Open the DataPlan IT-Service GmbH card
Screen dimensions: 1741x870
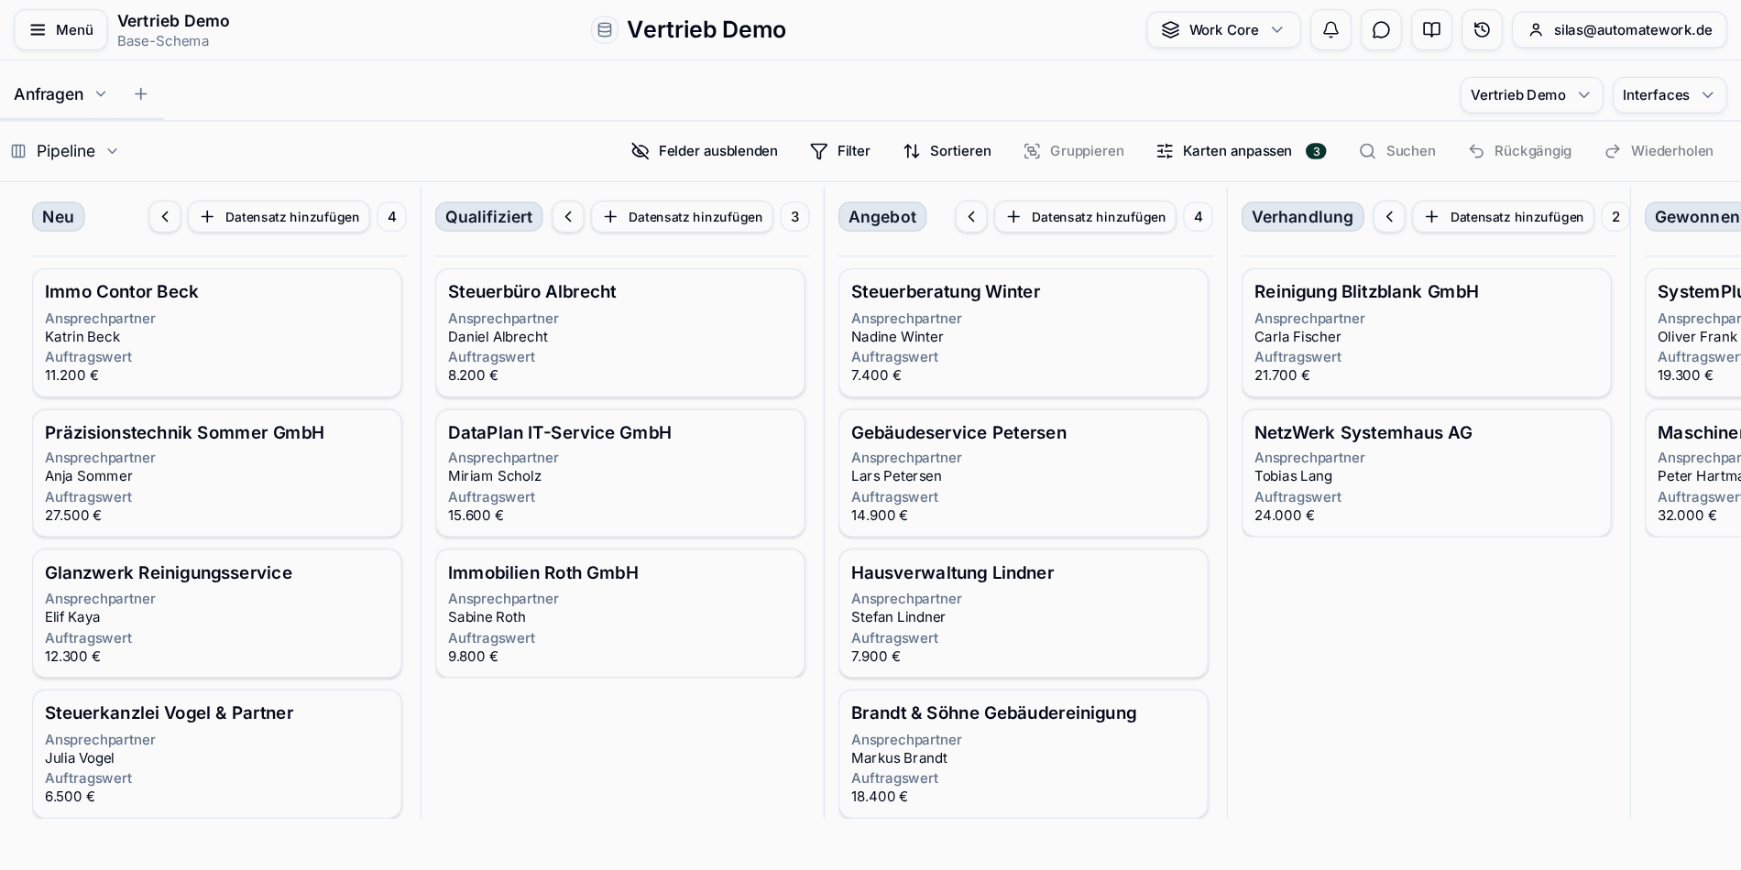coord(620,473)
